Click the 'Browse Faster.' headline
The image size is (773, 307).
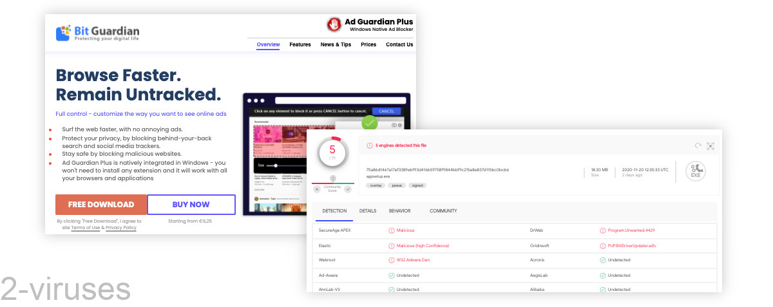[x=119, y=75]
